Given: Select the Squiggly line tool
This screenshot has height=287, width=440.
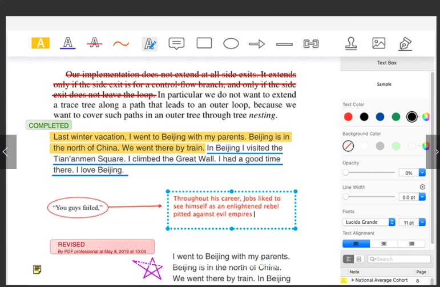Looking at the screenshot, I should click(121, 44).
